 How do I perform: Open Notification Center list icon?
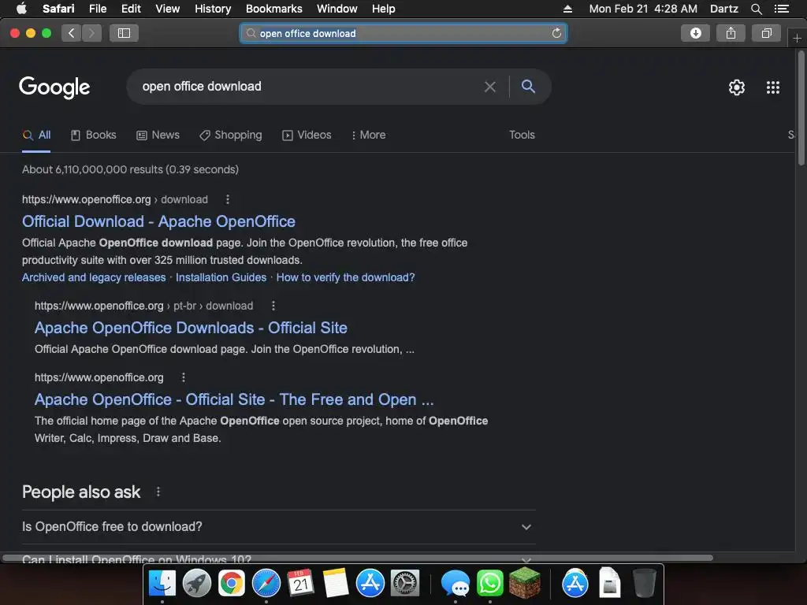coord(781,9)
